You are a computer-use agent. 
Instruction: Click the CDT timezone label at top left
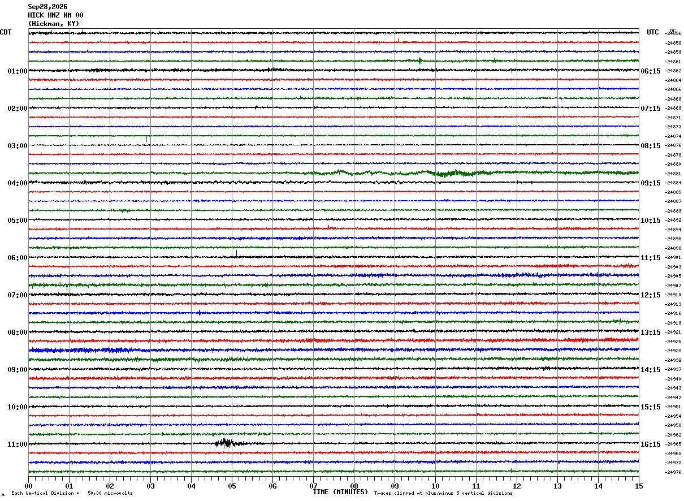tap(6, 32)
